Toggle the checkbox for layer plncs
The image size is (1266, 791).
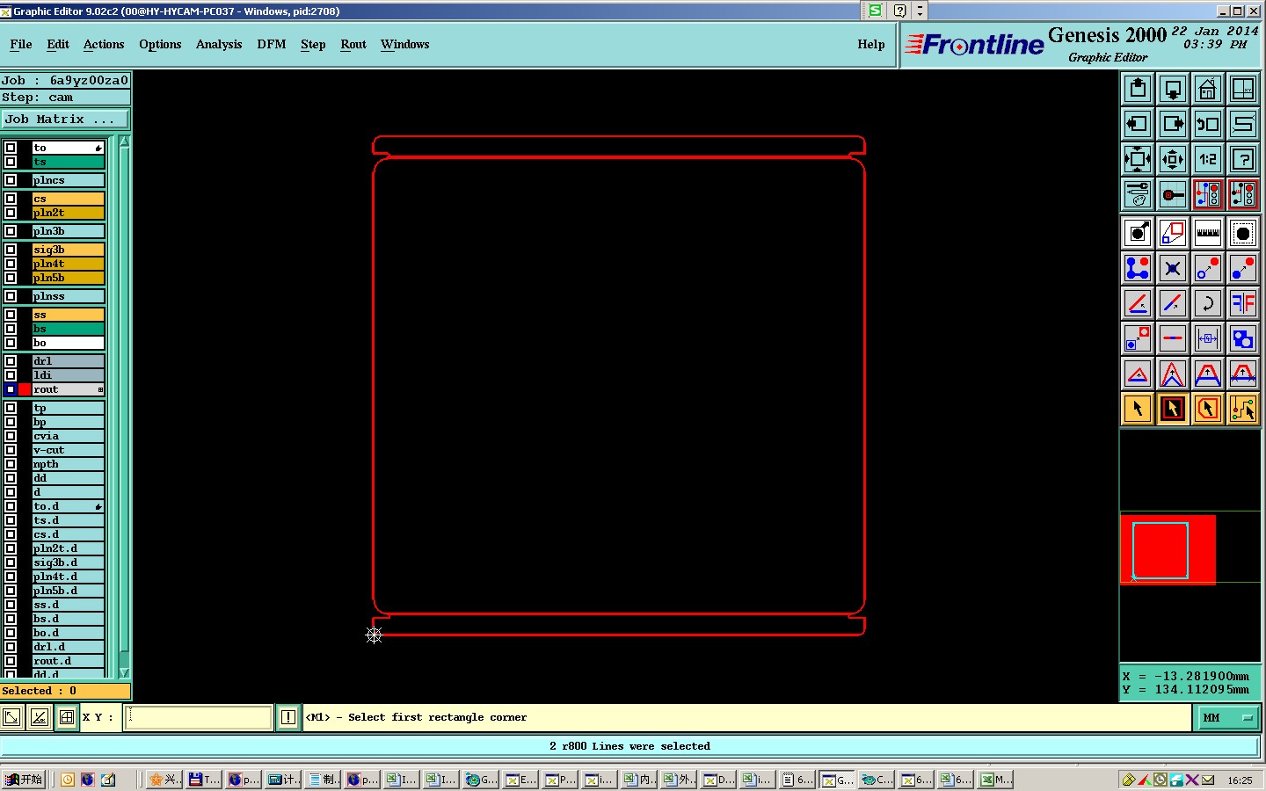(11, 180)
